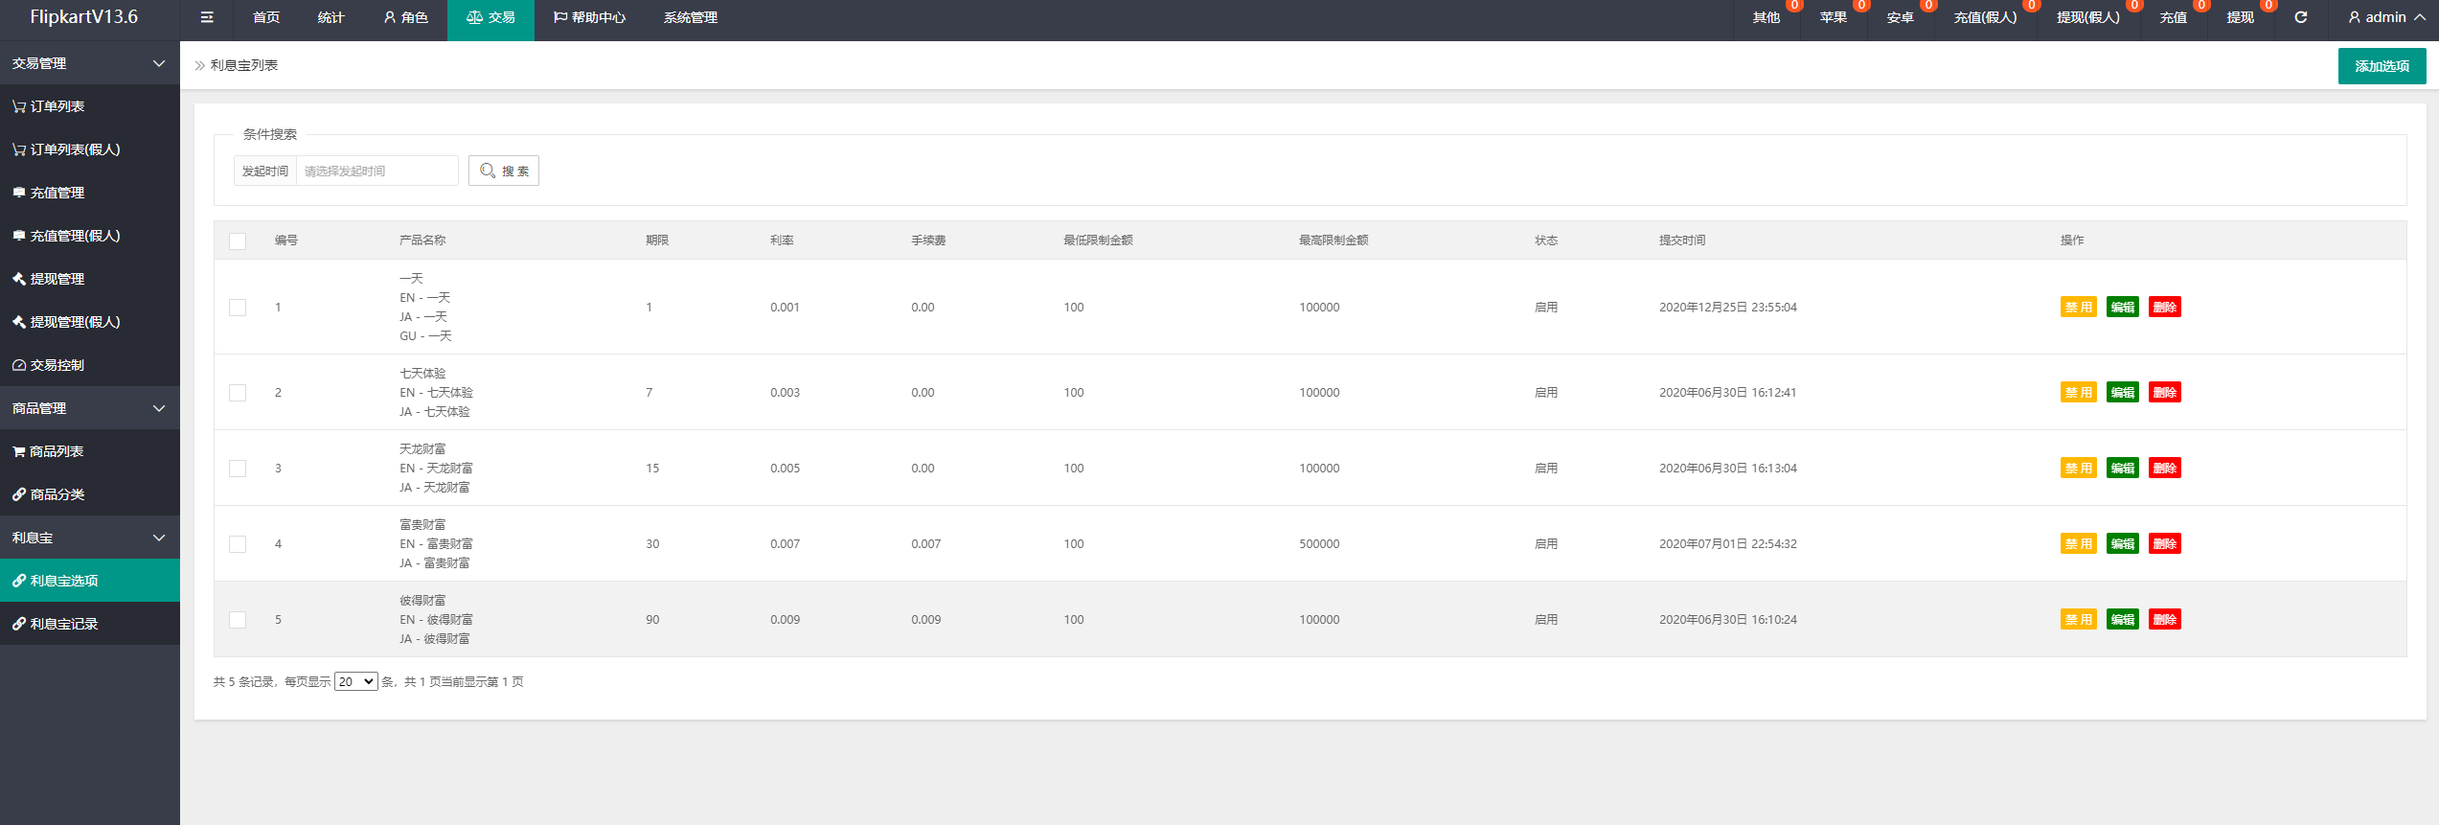Viewport: 2439px width, 825px height.
Task: Open the 订单列表 sidebar item
Action: [x=90, y=106]
